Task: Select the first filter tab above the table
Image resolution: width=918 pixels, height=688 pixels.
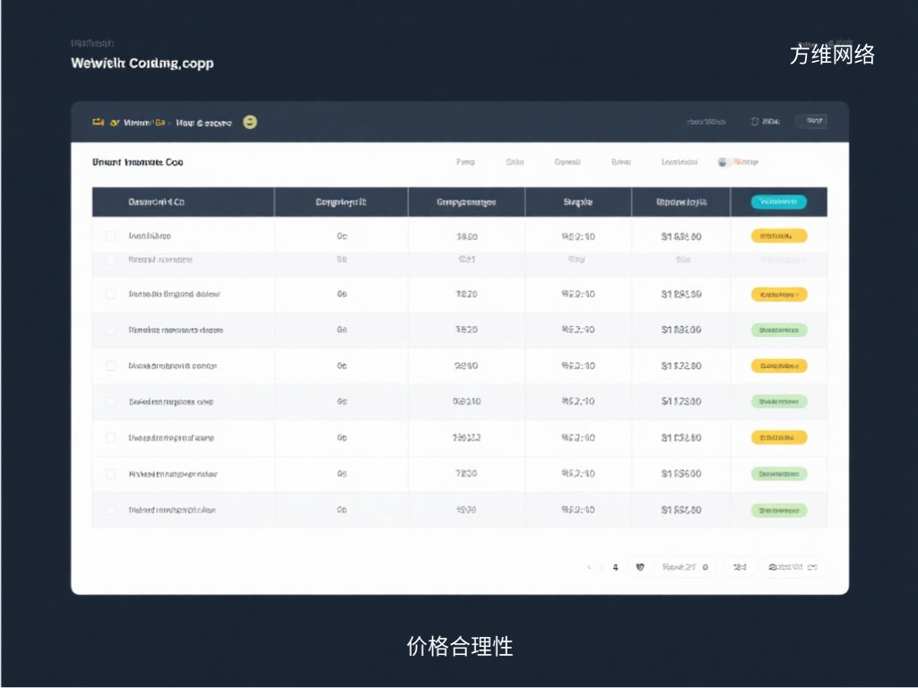Action: coord(465,162)
